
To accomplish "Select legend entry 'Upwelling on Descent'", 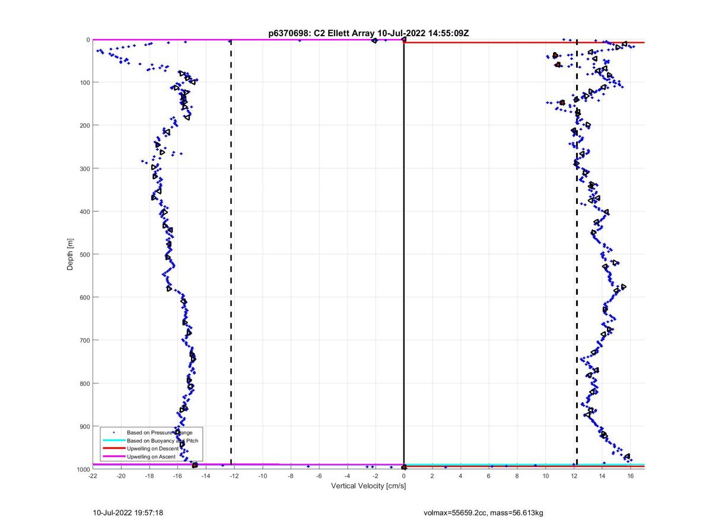I will 154,449.
